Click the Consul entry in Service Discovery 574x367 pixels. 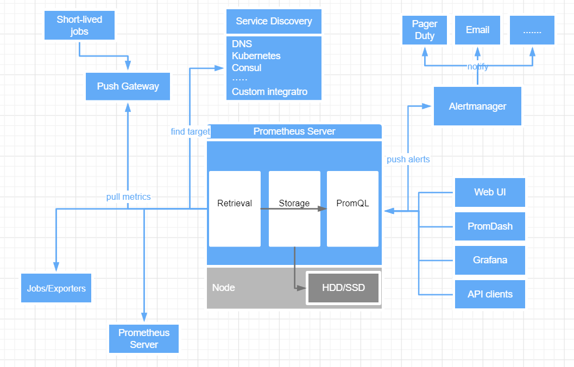tap(247, 68)
